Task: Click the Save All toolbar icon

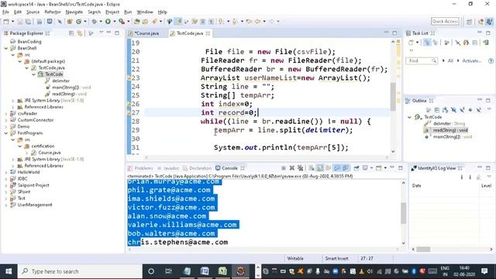Action: [28, 22]
